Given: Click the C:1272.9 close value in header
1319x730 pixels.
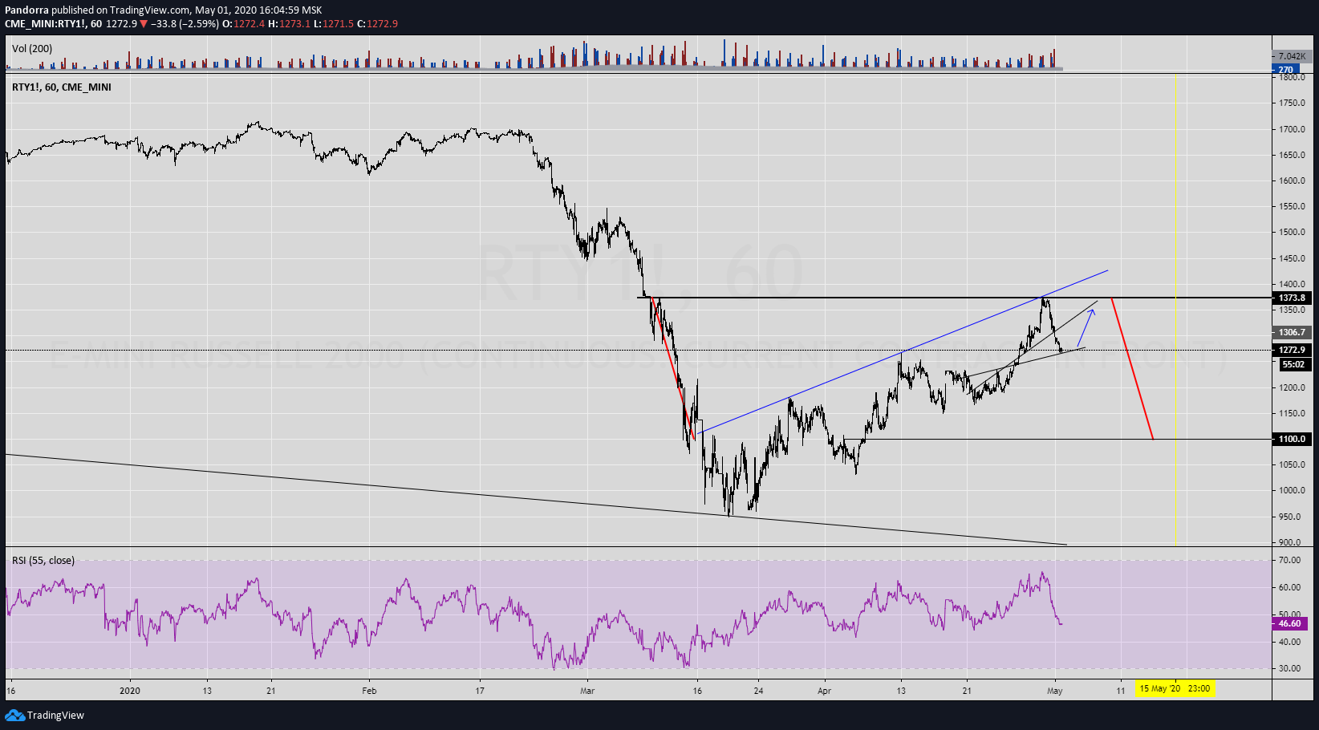Looking at the screenshot, I should [x=377, y=23].
